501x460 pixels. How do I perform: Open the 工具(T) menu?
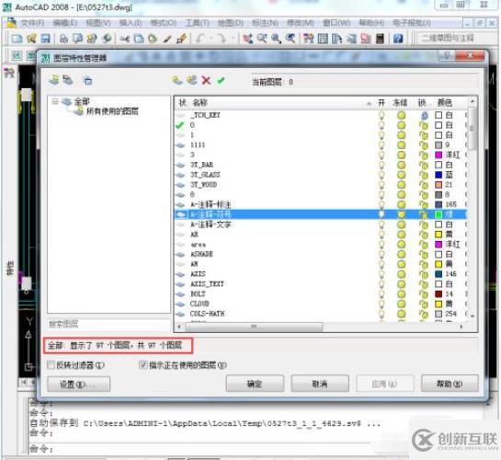(197, 23)
